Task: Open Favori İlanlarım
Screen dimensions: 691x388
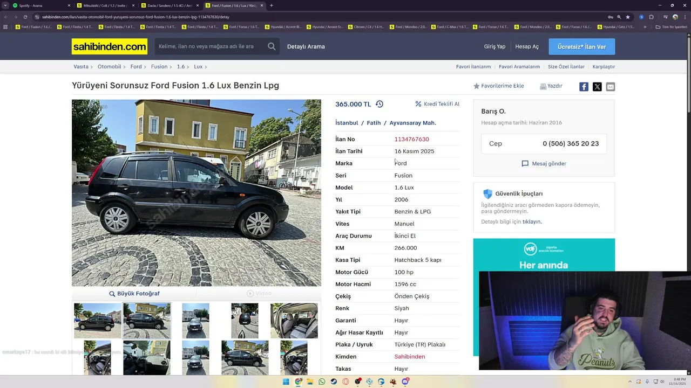Action: pos(473,67)
